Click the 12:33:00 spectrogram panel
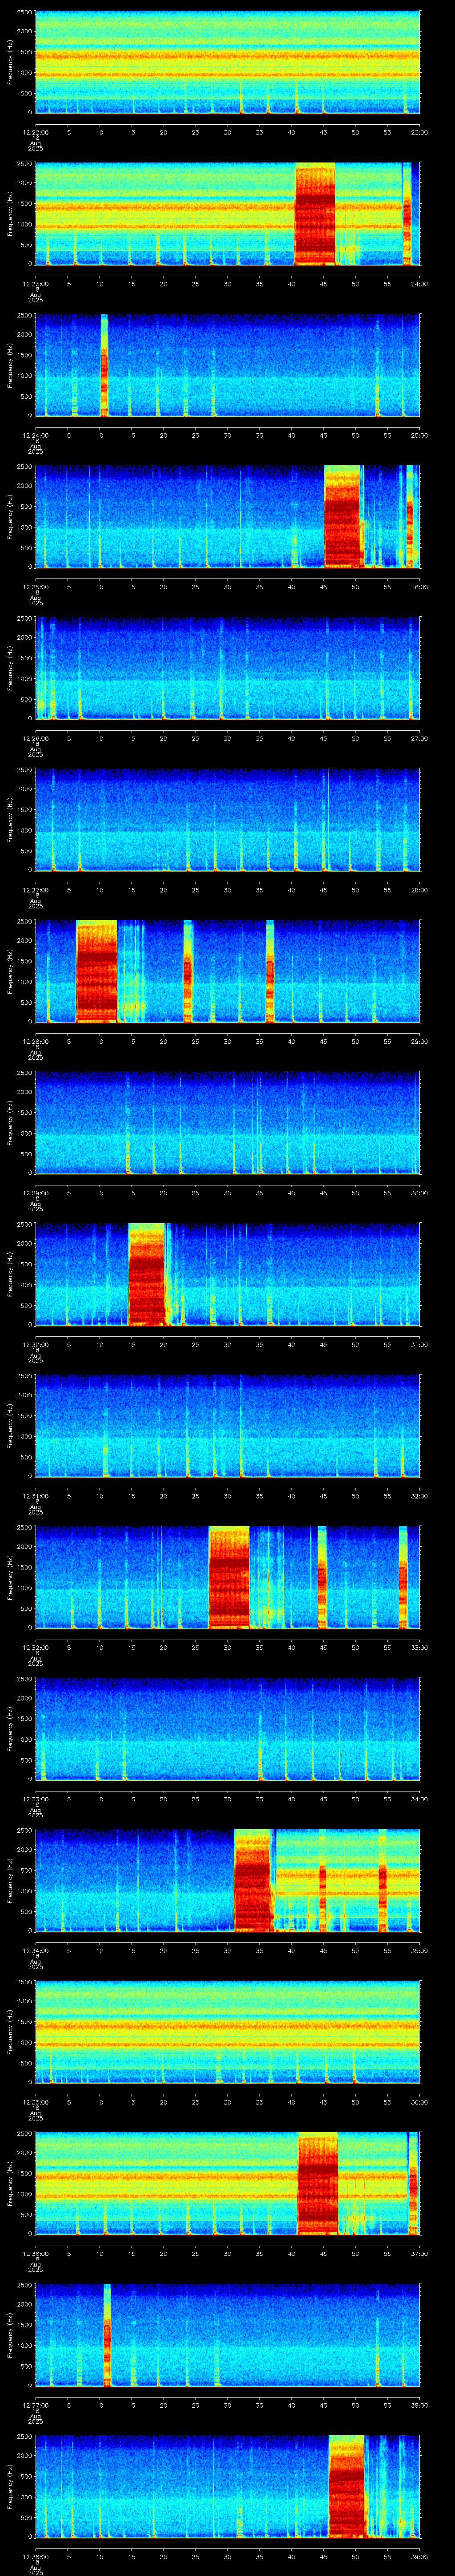The image size is (455, 2576). click(227, 1728)
